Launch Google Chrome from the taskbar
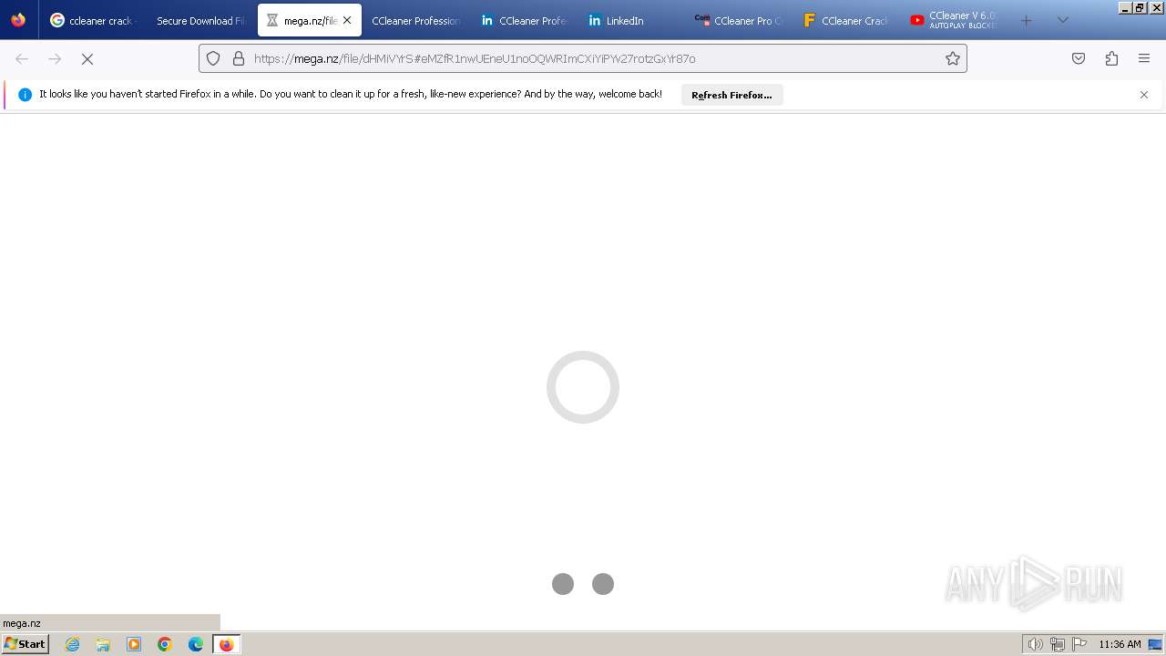The image size is (1166, 656). click(165, 644)
